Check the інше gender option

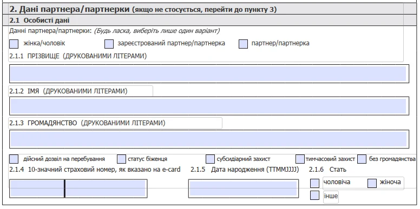coord(315,195)
